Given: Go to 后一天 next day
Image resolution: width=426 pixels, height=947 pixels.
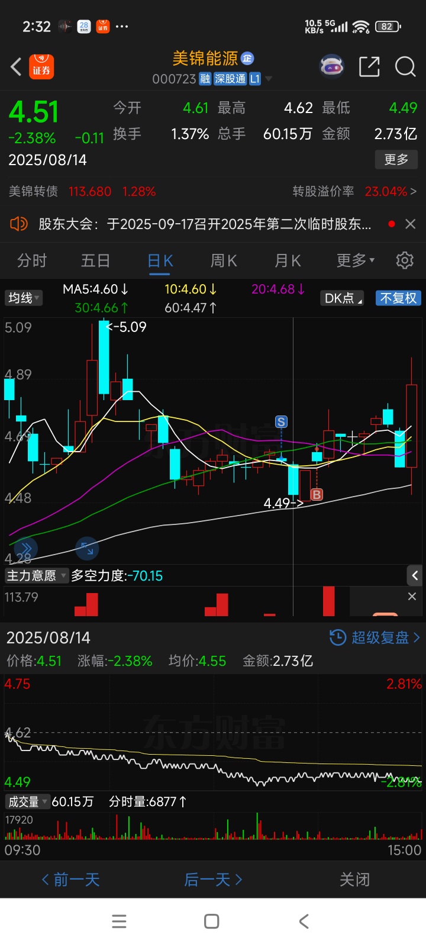Looking at the screenshot, I should [x=213, y=880].
